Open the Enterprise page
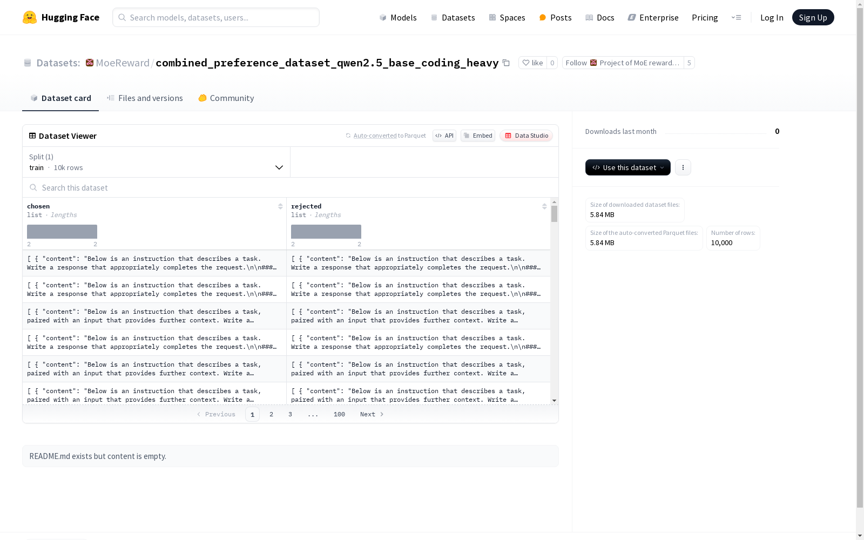864x540 pixels. point(653,17)
